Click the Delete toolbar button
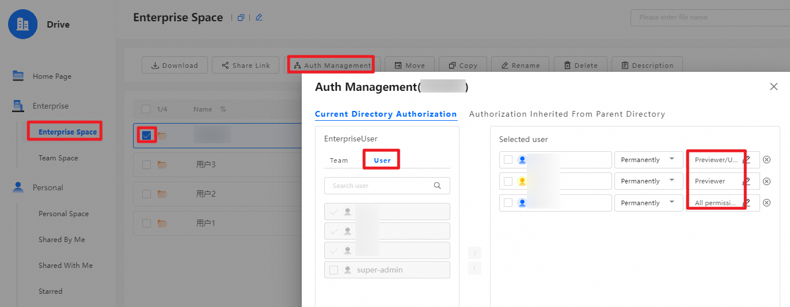The width and height of the screenshot is (790, 307). 580,66
